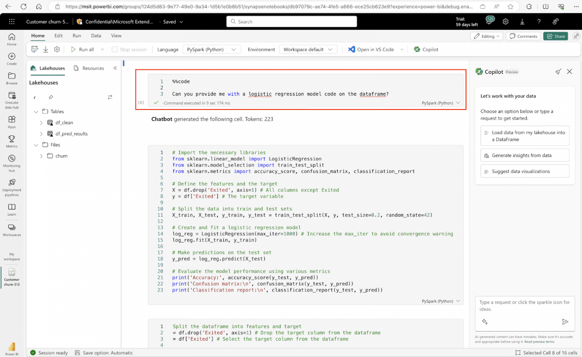The image size is (582, 357).
Task: Open notebook settings via the gear icon
Action: 57,49
